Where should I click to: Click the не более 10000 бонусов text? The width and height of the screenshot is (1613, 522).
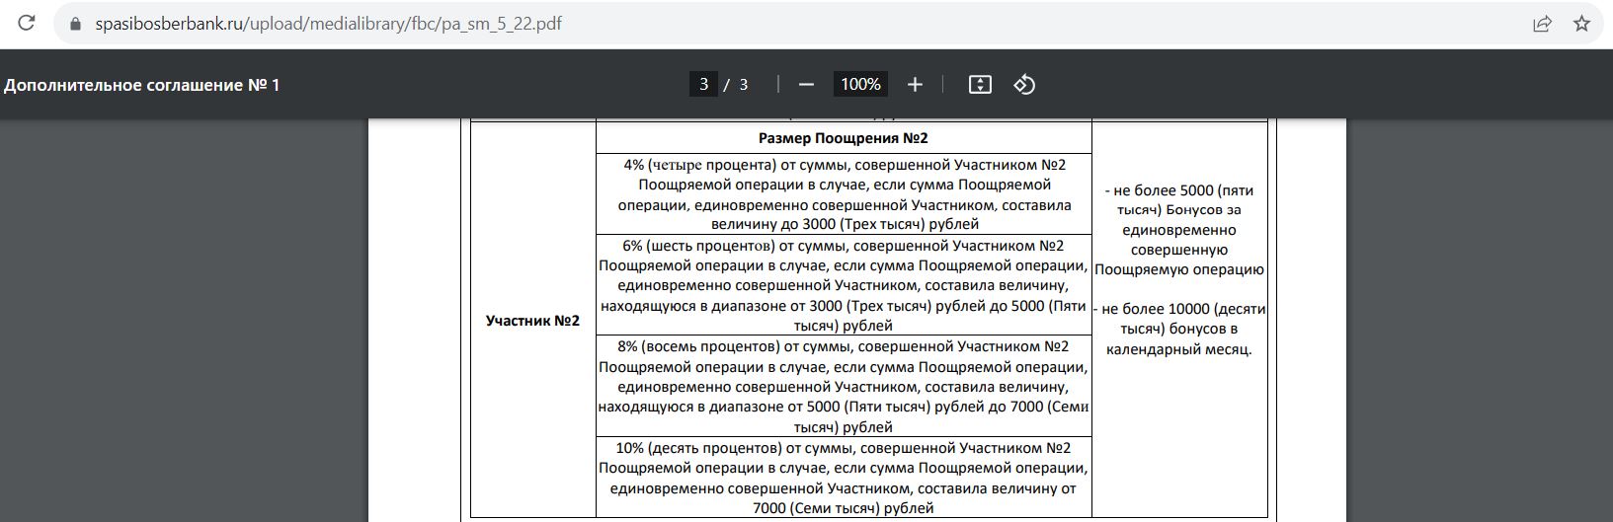coord(1179,329)
